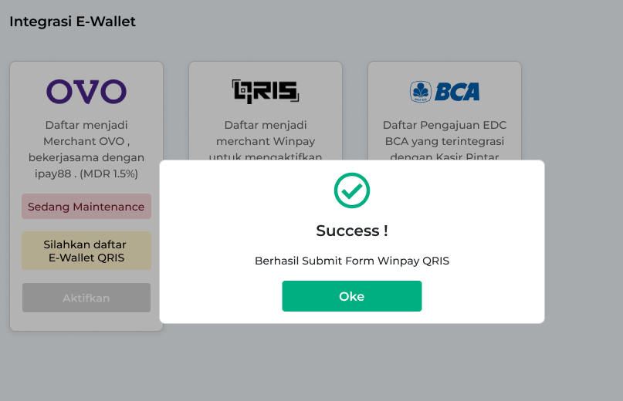Click the Success ! dialog title
The width and height of the screenshot is (623, 401).
click(x=351, y=231)
